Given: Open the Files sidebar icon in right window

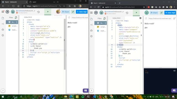Looking at the screenshot, I should 91,19.
